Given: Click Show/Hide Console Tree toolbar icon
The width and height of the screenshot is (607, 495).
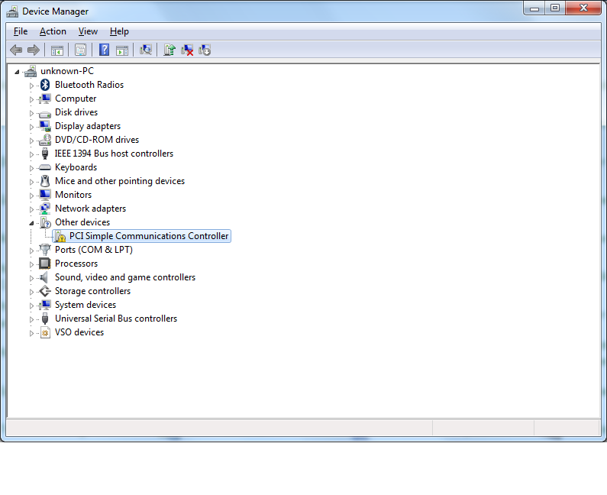Looking at the screenshot, I should click(57, 50).
